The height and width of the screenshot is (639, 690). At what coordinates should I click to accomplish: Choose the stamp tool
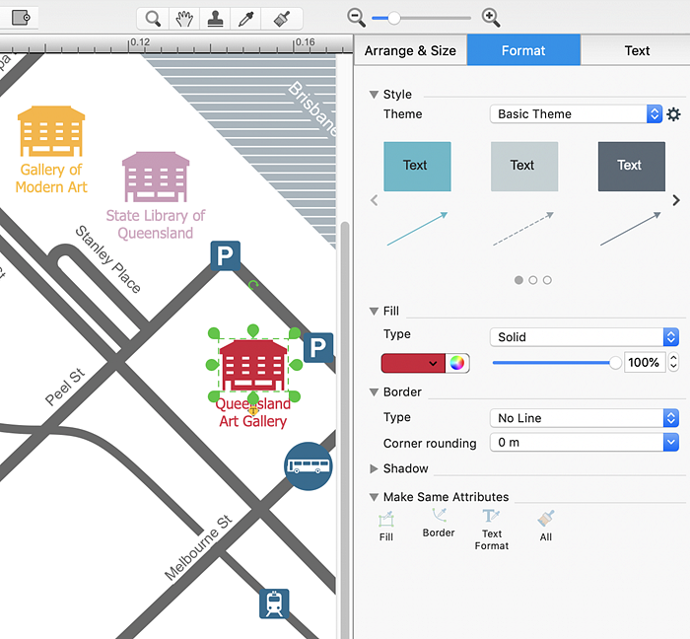[x=215, y=19]
